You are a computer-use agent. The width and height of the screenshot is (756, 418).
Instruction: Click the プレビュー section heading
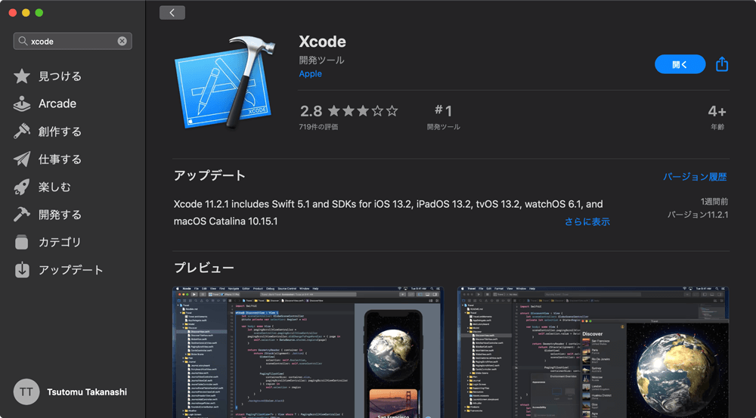click(x=204, y=268)
